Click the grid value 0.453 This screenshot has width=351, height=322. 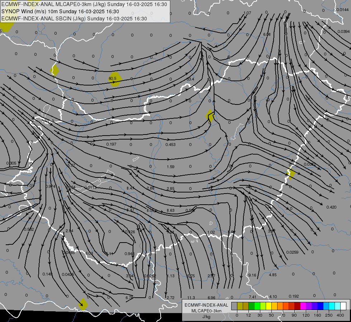click(170, 145)
